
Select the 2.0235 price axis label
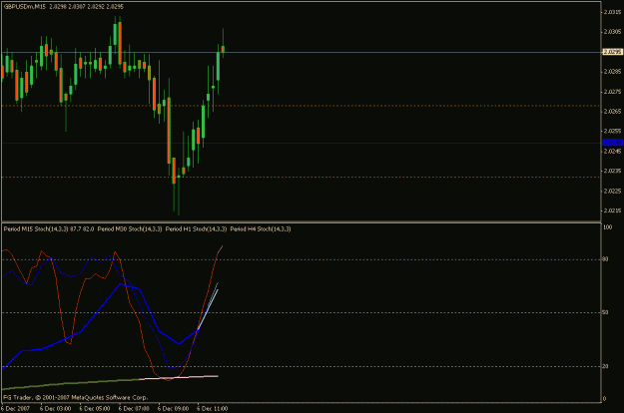[x=612, y=171]
